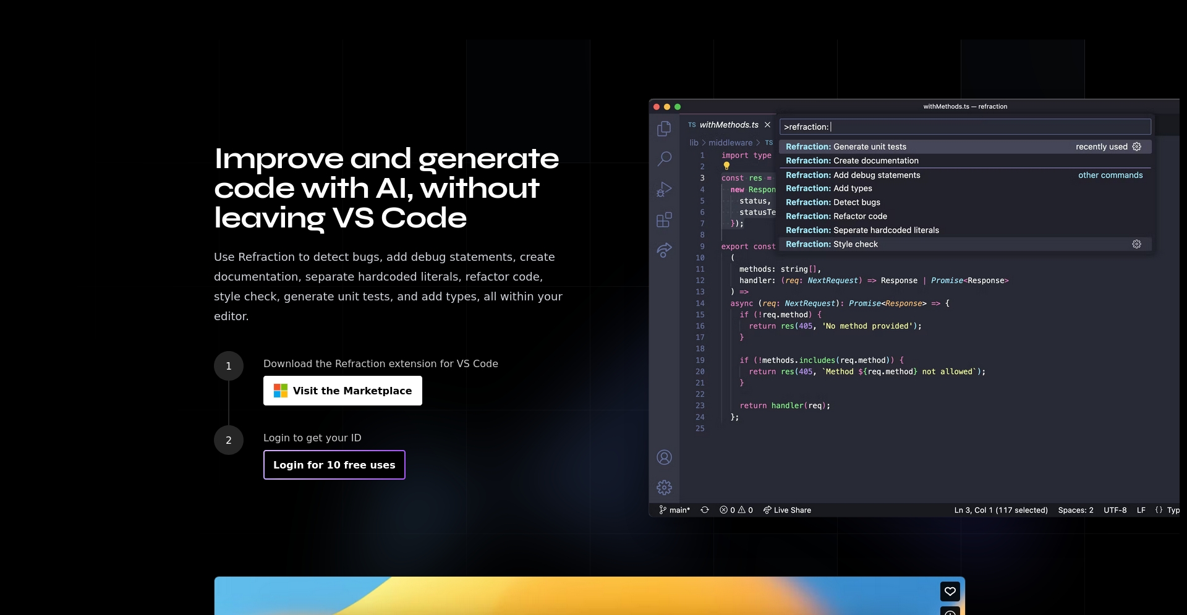Click the red macOS close window dot
Viewport: 1187px width, 615px height.
pyautogui.click(x=657, y=107)
